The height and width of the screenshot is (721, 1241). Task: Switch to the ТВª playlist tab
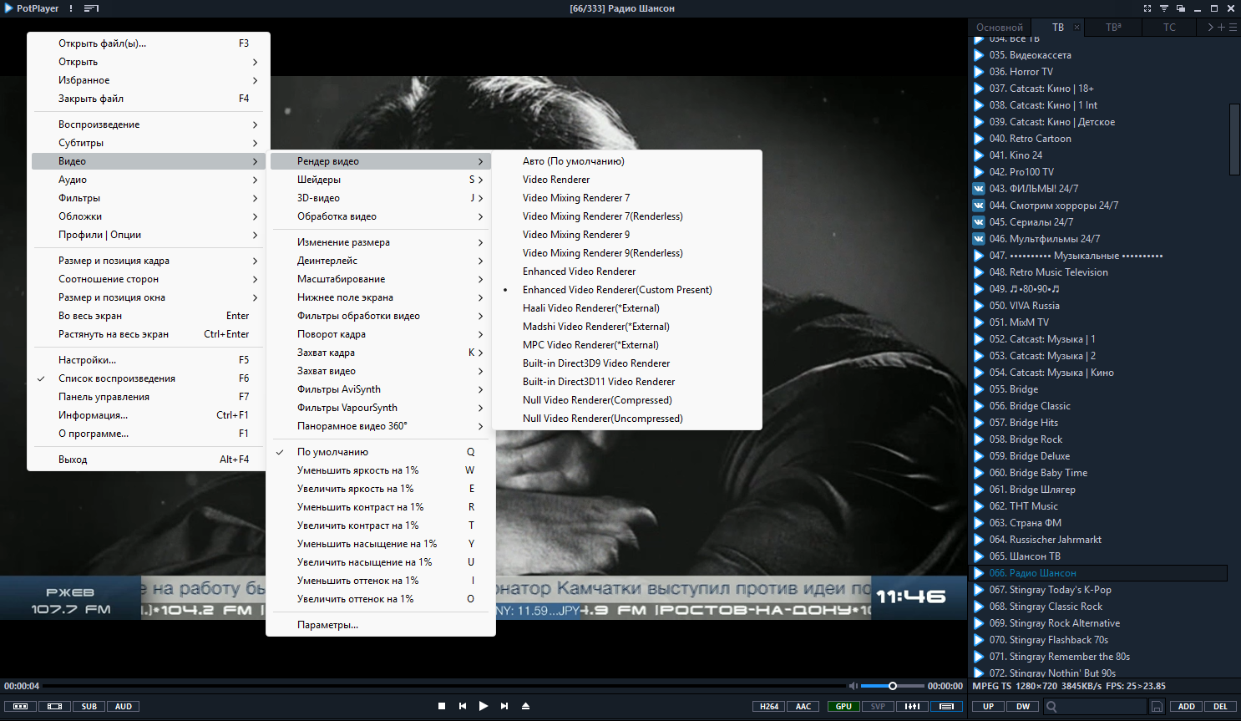pyautogui.click(x=1113, y=28)
